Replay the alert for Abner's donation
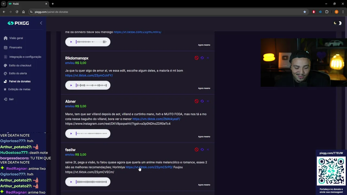Viewport: 347px width, 195px height. [202, 101]
